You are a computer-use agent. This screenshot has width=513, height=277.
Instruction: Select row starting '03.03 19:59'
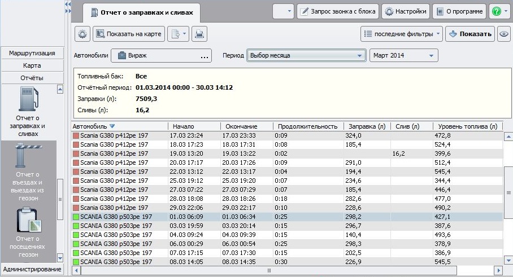pyautogui.click(x=287, y=226)
